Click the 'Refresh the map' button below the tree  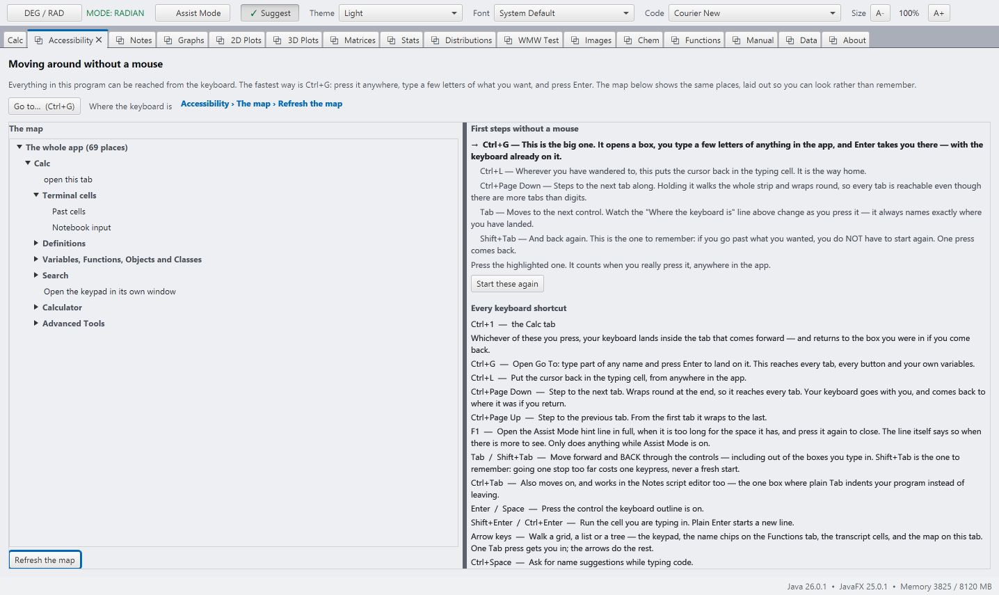[x=45, y=560]
